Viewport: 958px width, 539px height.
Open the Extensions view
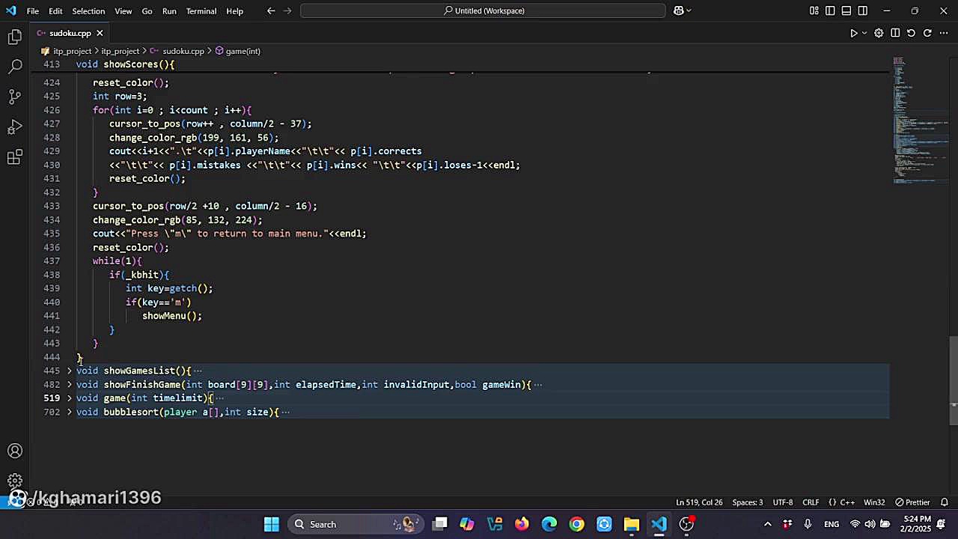(15, 157)
